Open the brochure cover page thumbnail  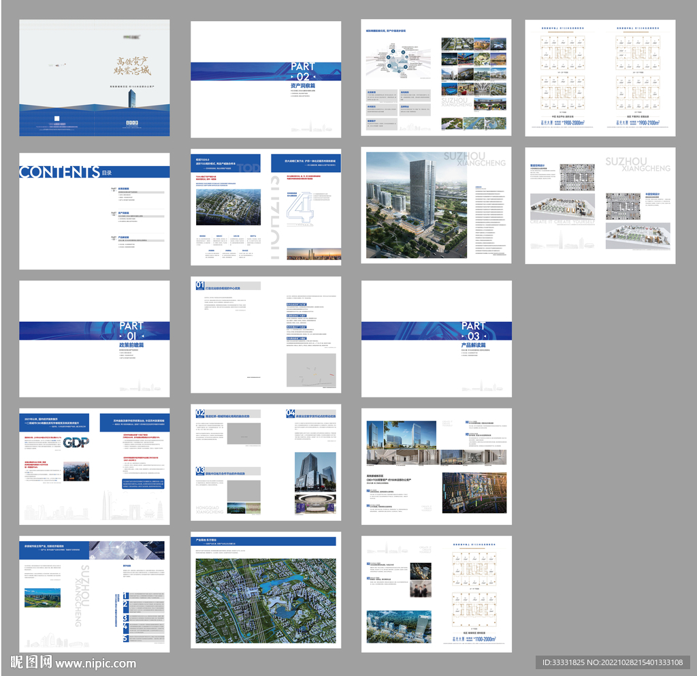pos(94,78)
